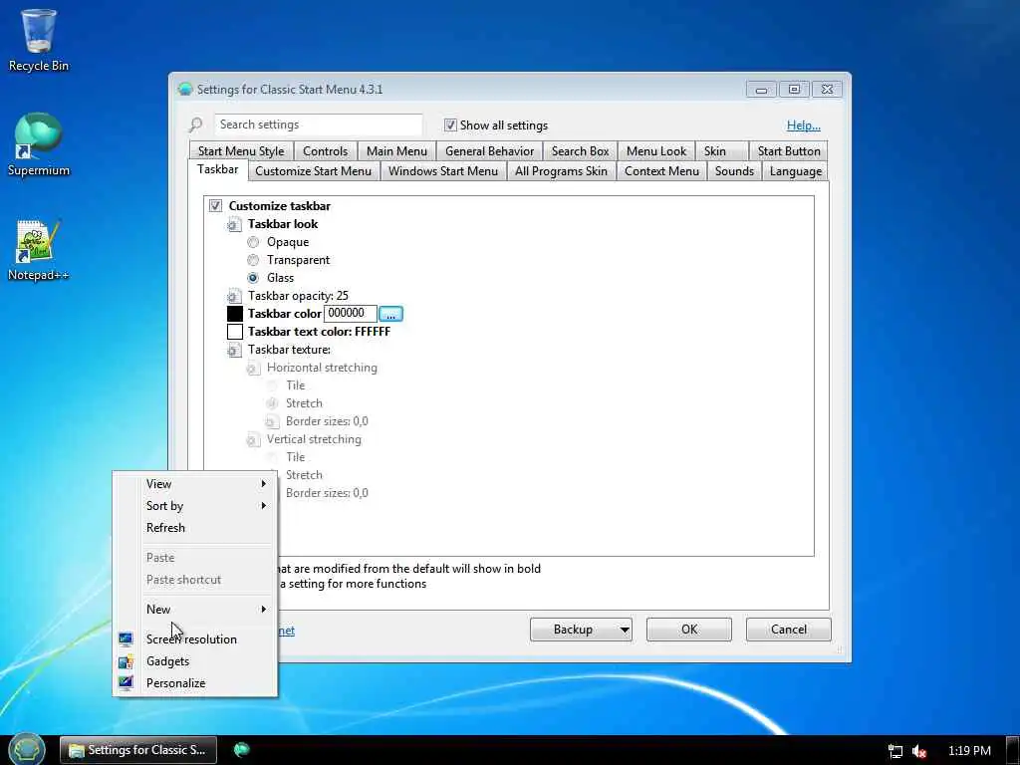Select Stretch under Horizontal stretching
The height and width of the screenshot is (765, 1020).
click(272, 403)
